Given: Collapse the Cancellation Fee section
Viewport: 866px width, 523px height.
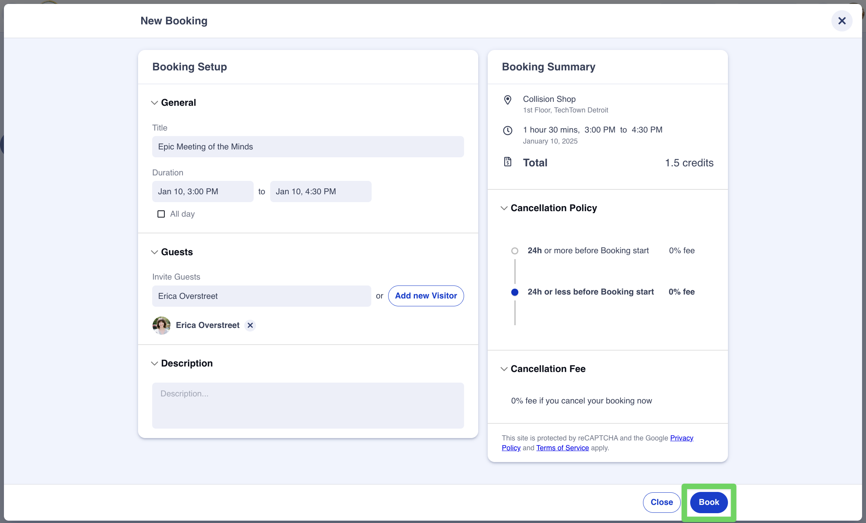Looking at the screenshot, I should point(504,369).
